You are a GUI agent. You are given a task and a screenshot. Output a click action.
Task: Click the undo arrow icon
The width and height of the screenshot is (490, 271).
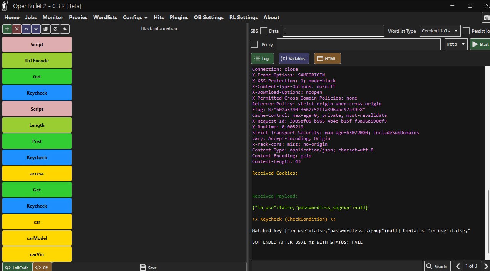65,29
